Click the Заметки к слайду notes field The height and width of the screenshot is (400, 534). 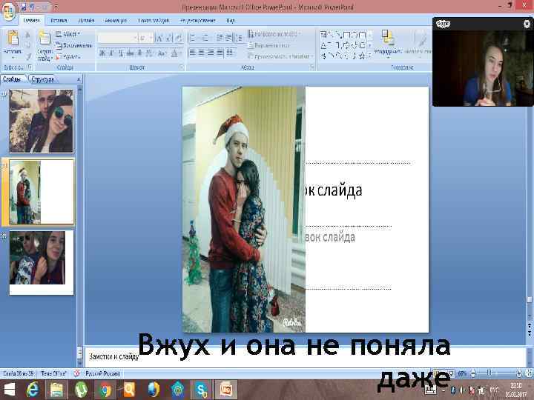(305, 356)
